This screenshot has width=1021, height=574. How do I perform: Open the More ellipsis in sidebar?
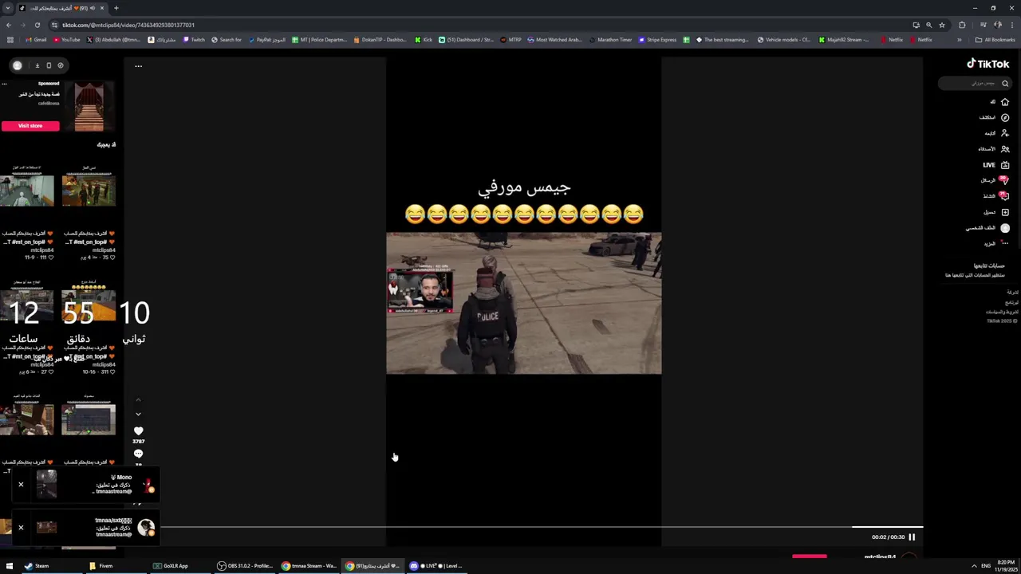pos(1004,243)
